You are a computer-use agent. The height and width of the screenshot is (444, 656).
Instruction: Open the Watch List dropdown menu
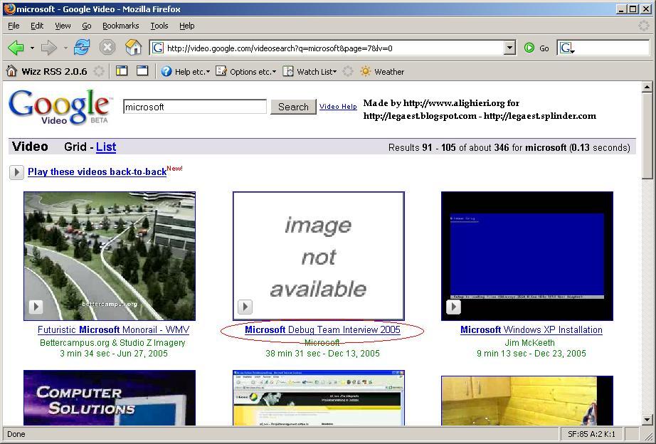[x=334, y=72]
